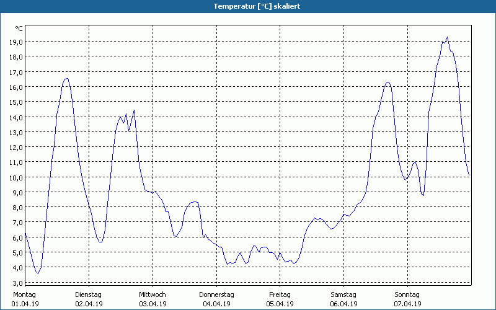Click the Sonntag day label

click(407, 295)
